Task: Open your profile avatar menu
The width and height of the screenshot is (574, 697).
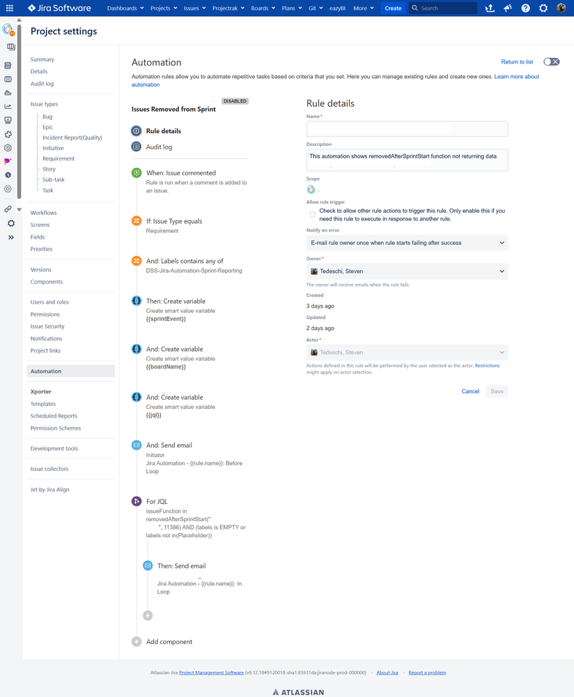Action: pyautogui.click(x=561, y=8)
